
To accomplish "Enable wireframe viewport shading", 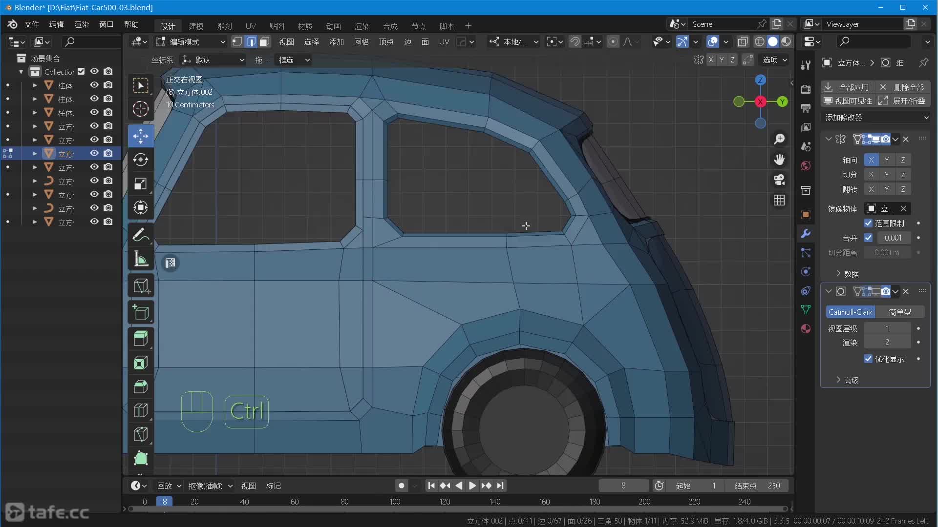I will (759, 42).
